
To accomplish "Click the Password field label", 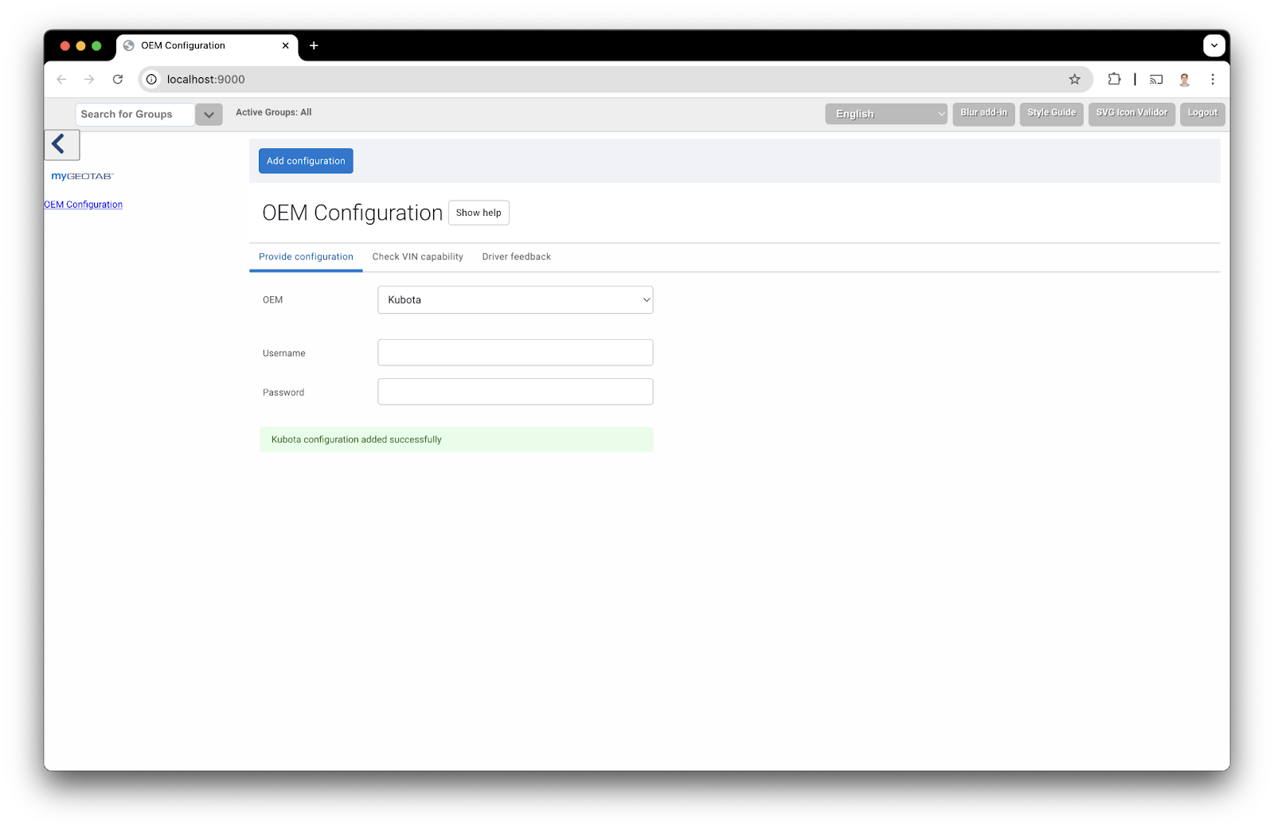I will [x=283, y=393].
